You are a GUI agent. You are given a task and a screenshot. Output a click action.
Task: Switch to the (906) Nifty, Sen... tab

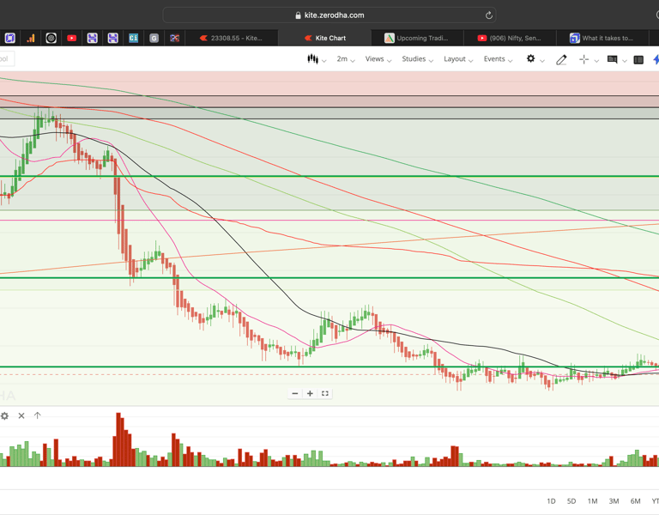510,39
